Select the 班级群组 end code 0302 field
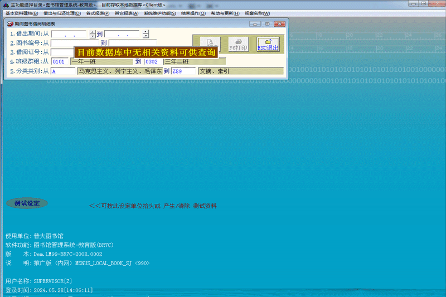The height and width of the screenshot is (297, 446). tap(153, 62)
